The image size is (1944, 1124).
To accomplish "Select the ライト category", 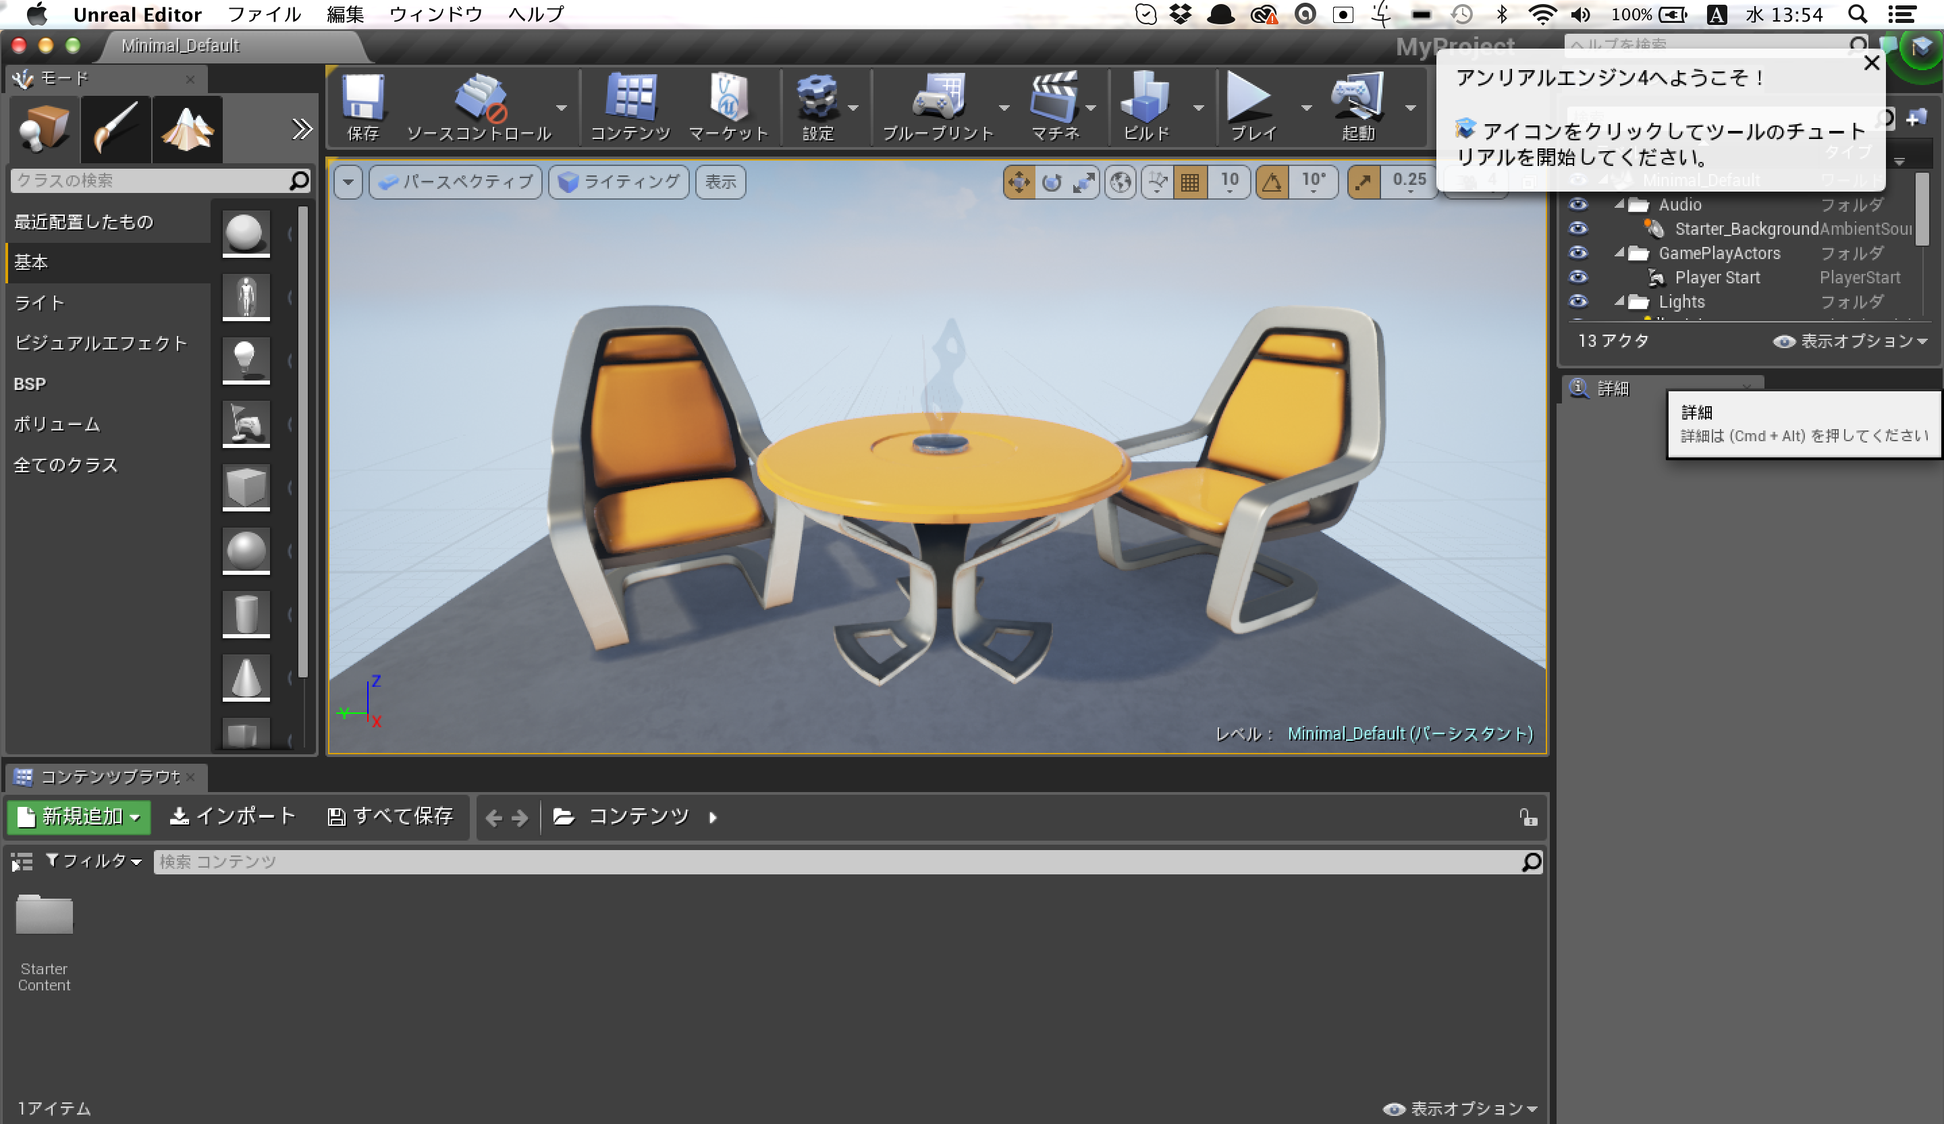I will [108, 303].
